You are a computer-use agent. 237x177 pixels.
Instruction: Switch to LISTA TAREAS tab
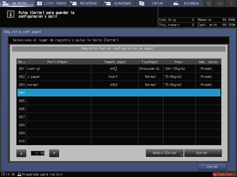click(x=51, y=3)
